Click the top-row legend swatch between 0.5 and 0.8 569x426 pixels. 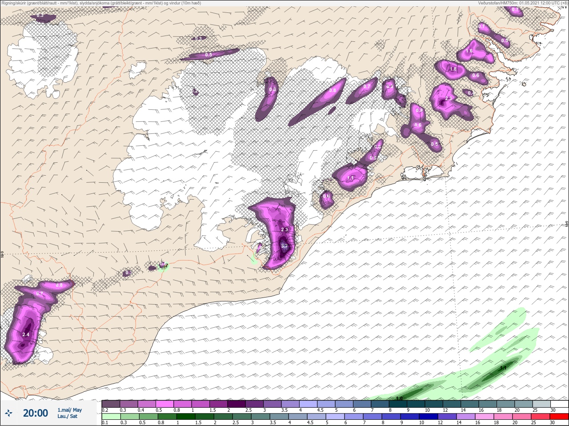[165, 404]
